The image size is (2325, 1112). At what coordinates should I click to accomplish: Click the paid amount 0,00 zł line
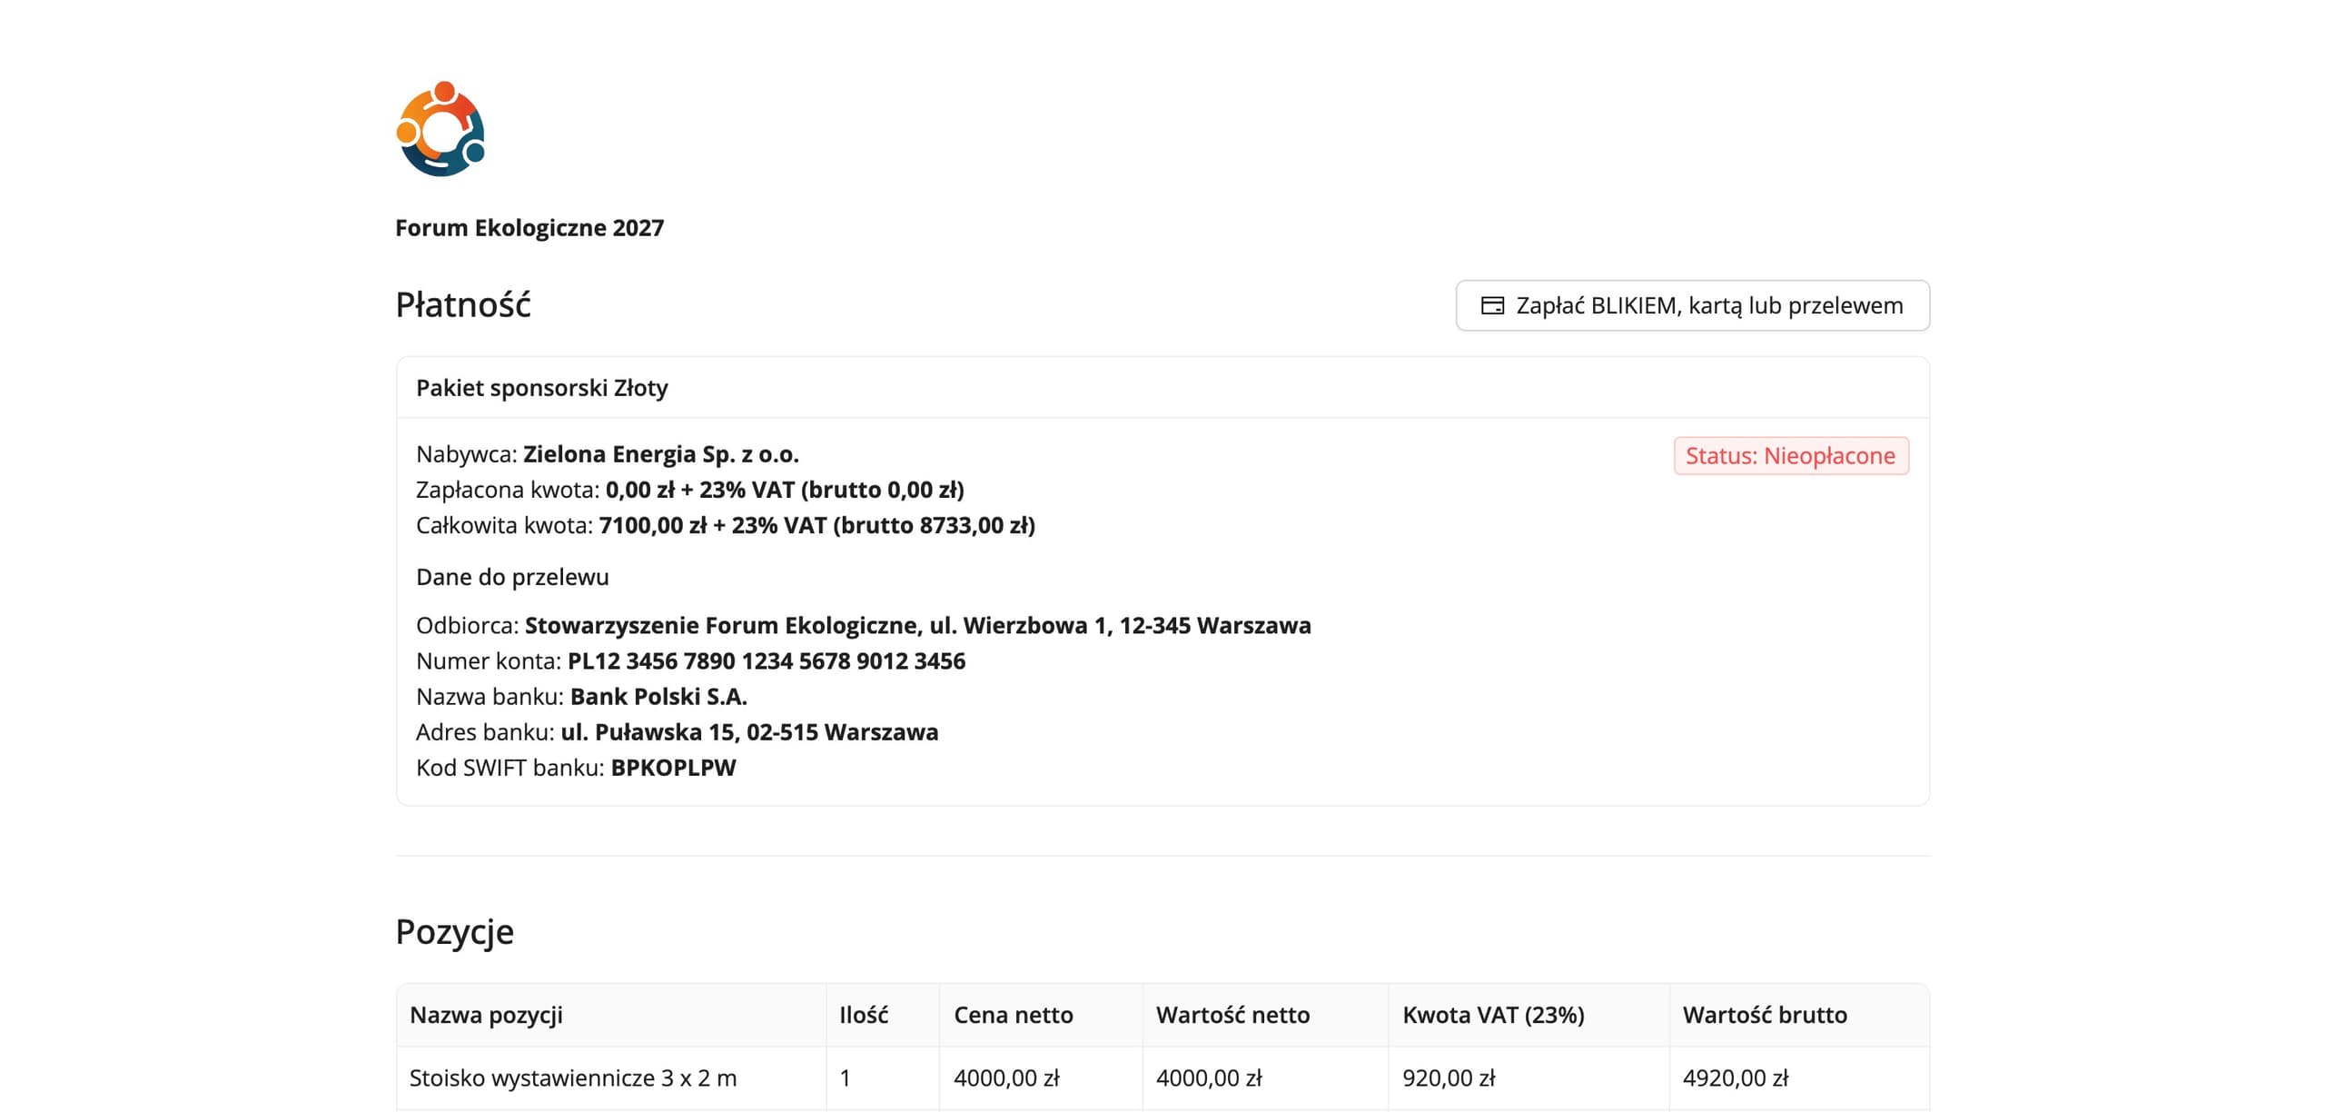[x=690, y=490]
